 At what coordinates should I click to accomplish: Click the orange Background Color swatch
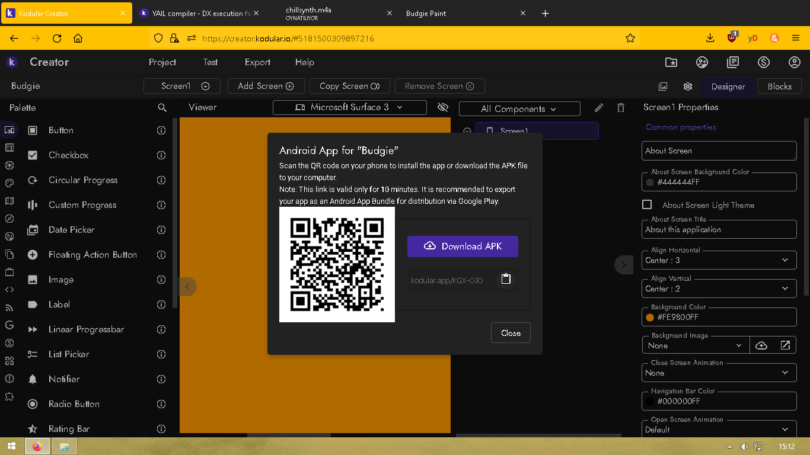[x=650, y=318]
